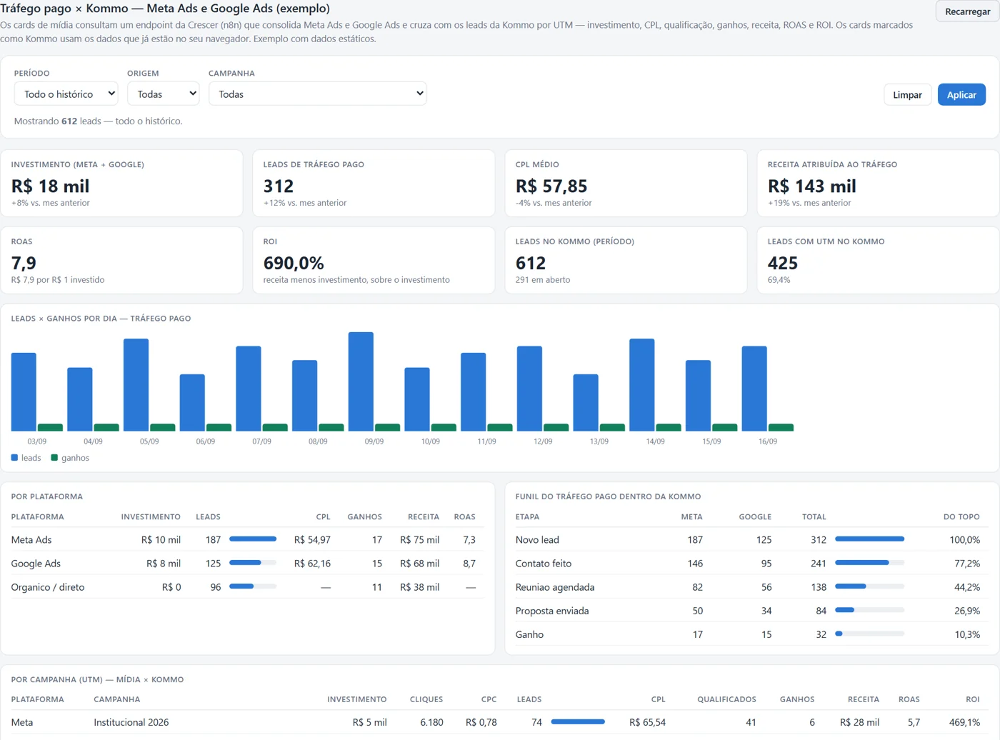Open the Campanha dropdown

pos(317,94)
